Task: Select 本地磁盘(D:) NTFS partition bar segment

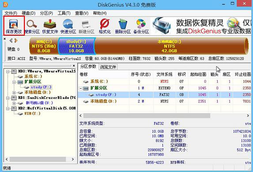Action: point(170,46)
